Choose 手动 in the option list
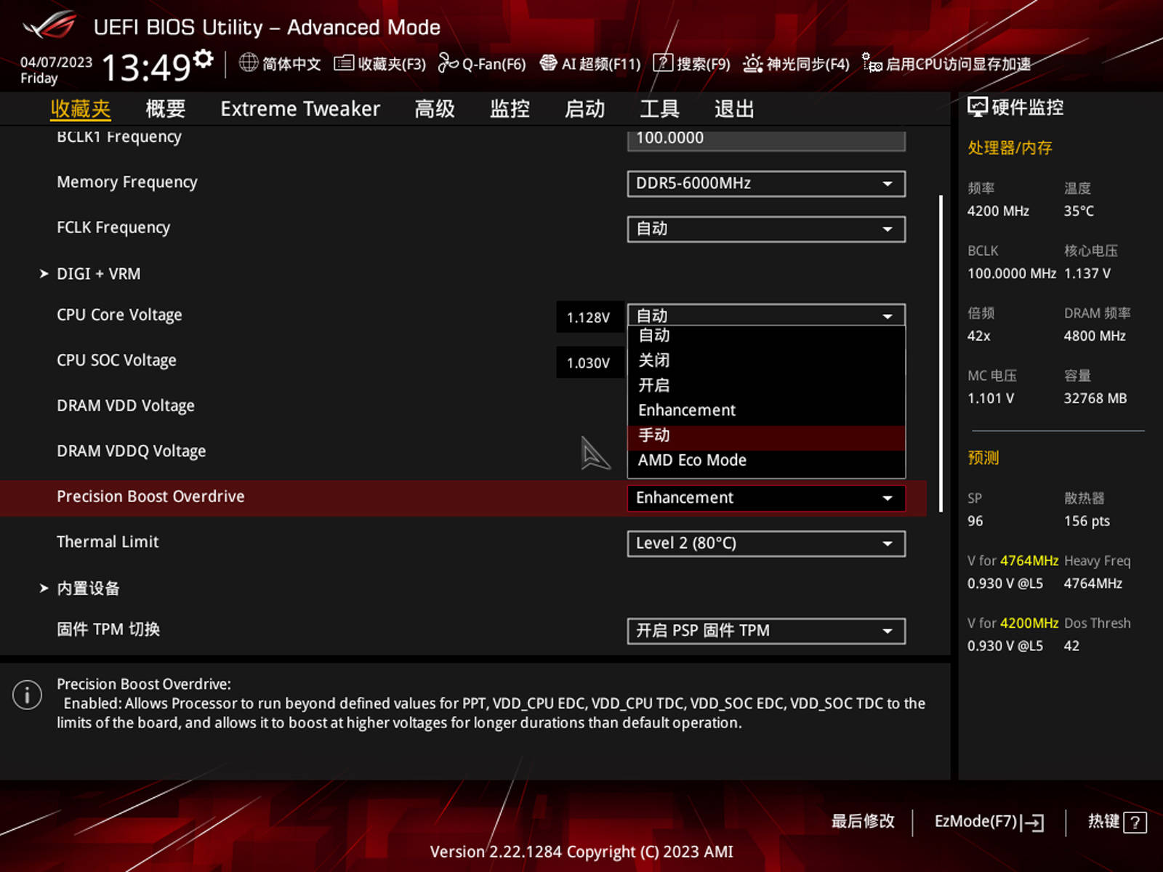 [766, 436]
